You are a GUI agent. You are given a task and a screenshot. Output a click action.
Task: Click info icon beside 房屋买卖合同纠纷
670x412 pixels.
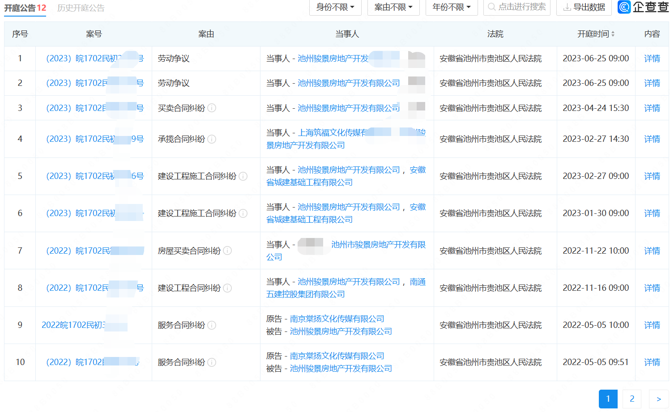(227, 251)
